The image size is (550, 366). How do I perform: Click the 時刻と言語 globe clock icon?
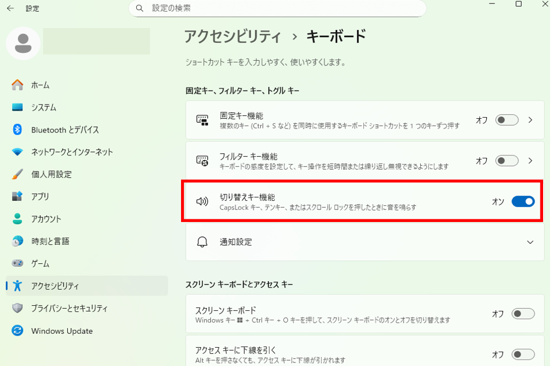coord(18,242)
